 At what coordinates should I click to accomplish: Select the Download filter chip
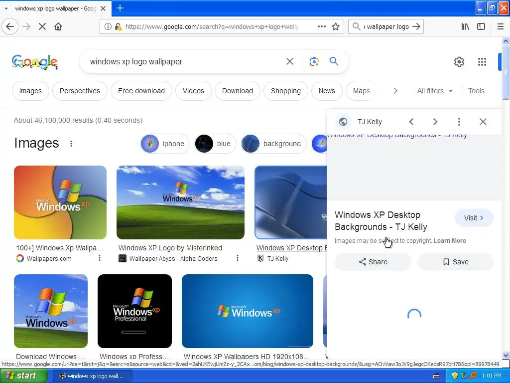coord(238,91)
